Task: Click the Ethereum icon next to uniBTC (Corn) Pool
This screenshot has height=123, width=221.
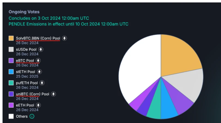Action: [53, 94]
